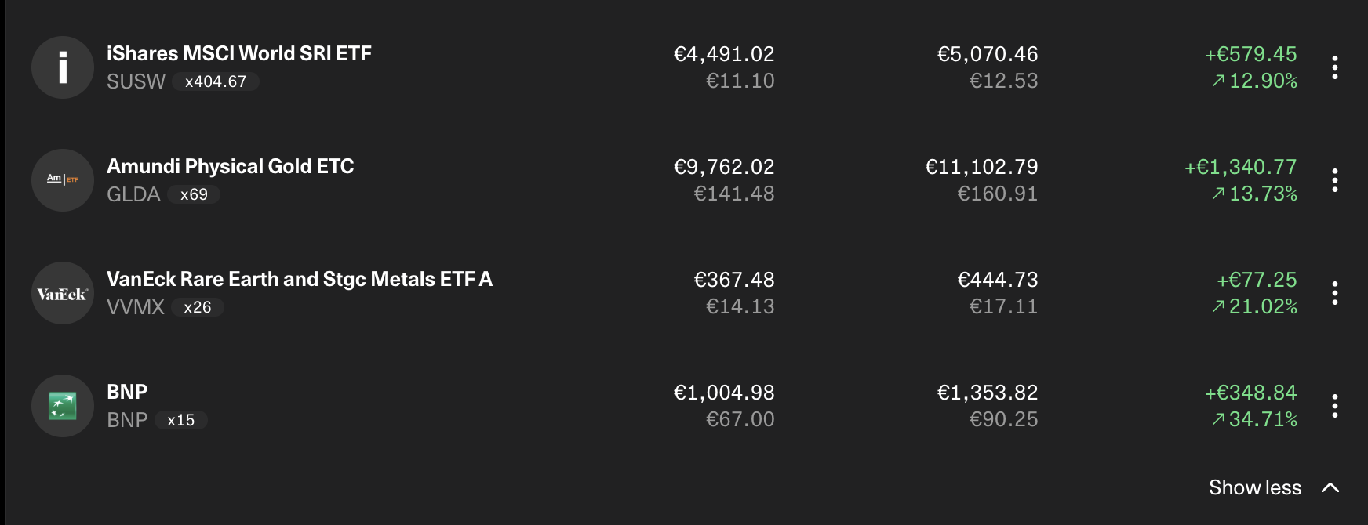Viewport: 1368px width, 525px height.
Task: Click the iShares MSCI World logo icon
Action: [x=63, y=67]
